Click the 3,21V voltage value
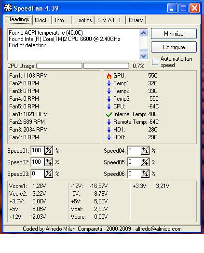Viewport: 204px width, 253px height. 163,186
